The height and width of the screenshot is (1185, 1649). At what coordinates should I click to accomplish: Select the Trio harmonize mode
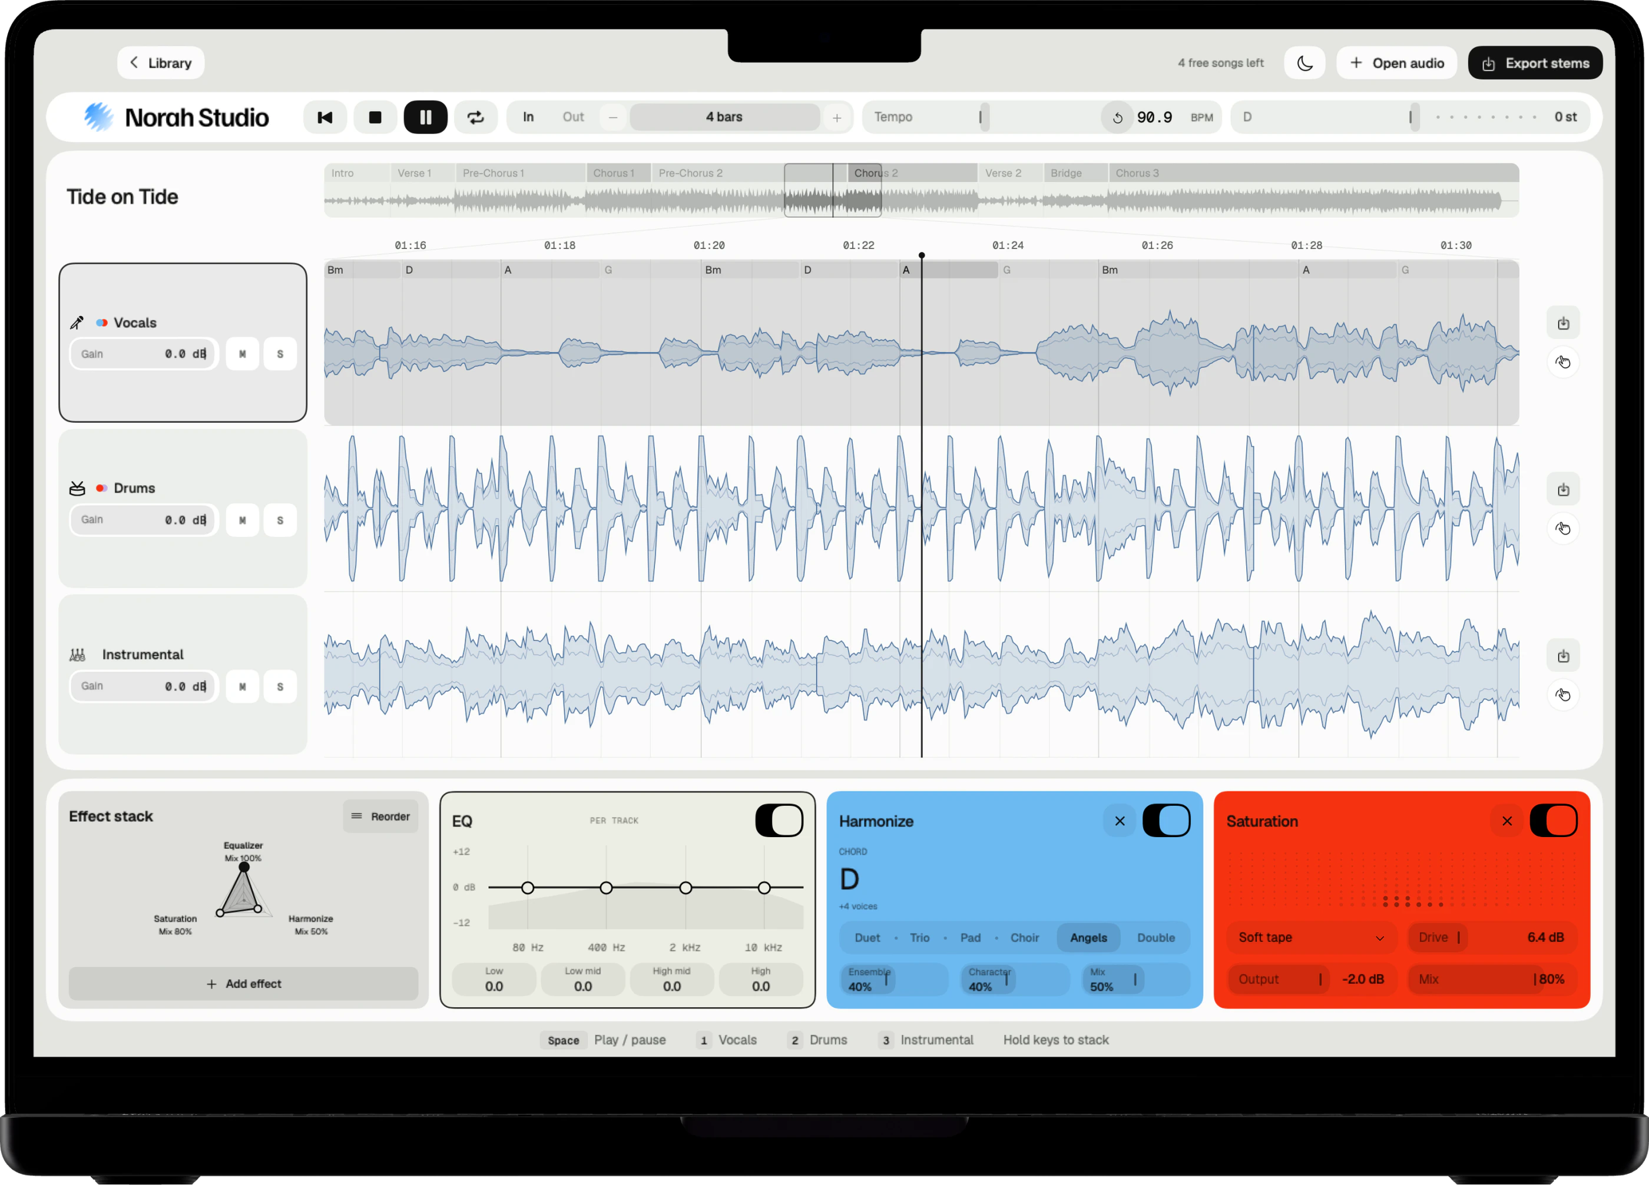tap(920, 938)
